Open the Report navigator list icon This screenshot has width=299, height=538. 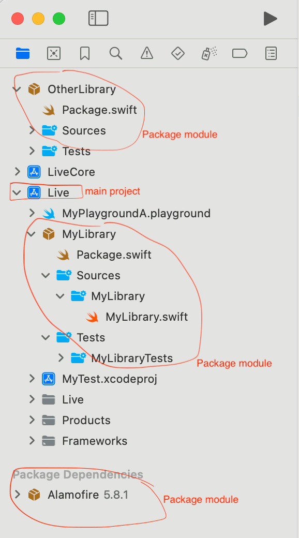(271, 53)
